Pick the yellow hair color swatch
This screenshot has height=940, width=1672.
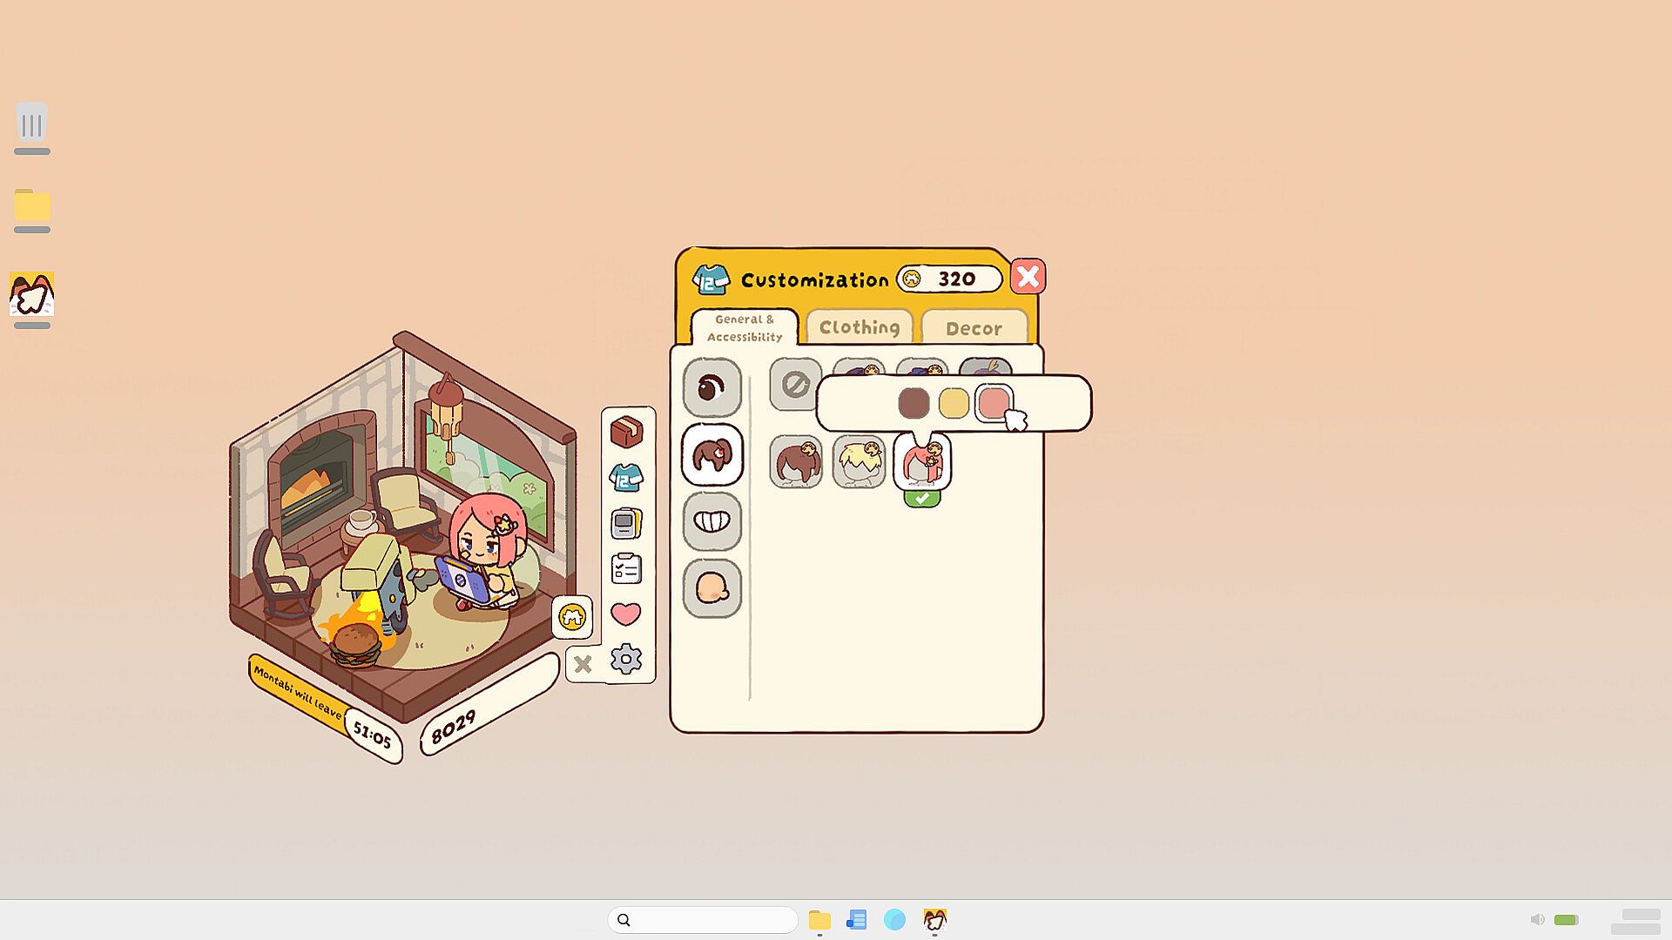coord(954,403)
